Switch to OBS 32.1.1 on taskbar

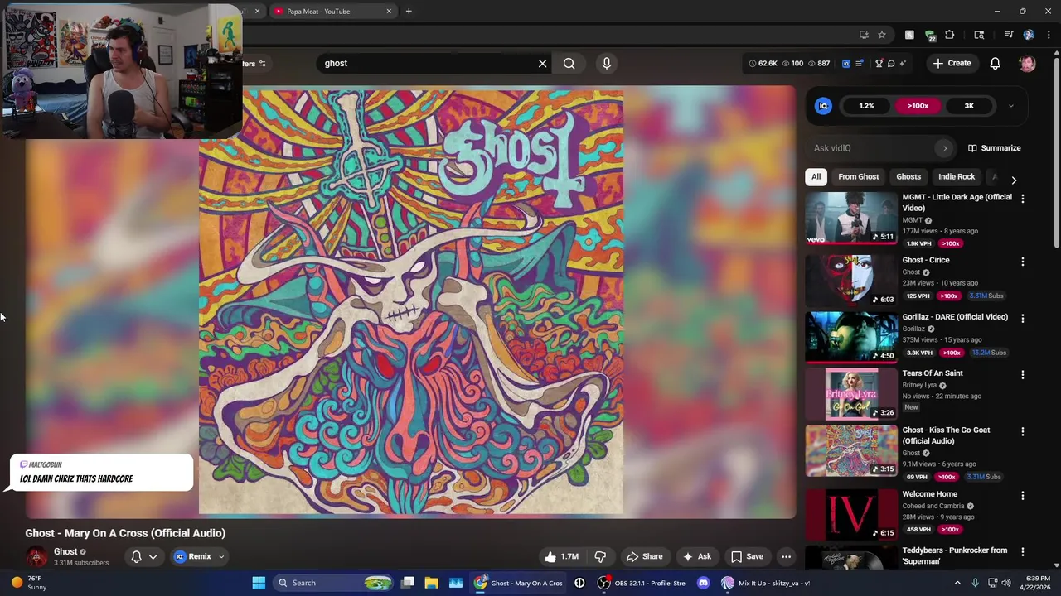click(642, 583)
